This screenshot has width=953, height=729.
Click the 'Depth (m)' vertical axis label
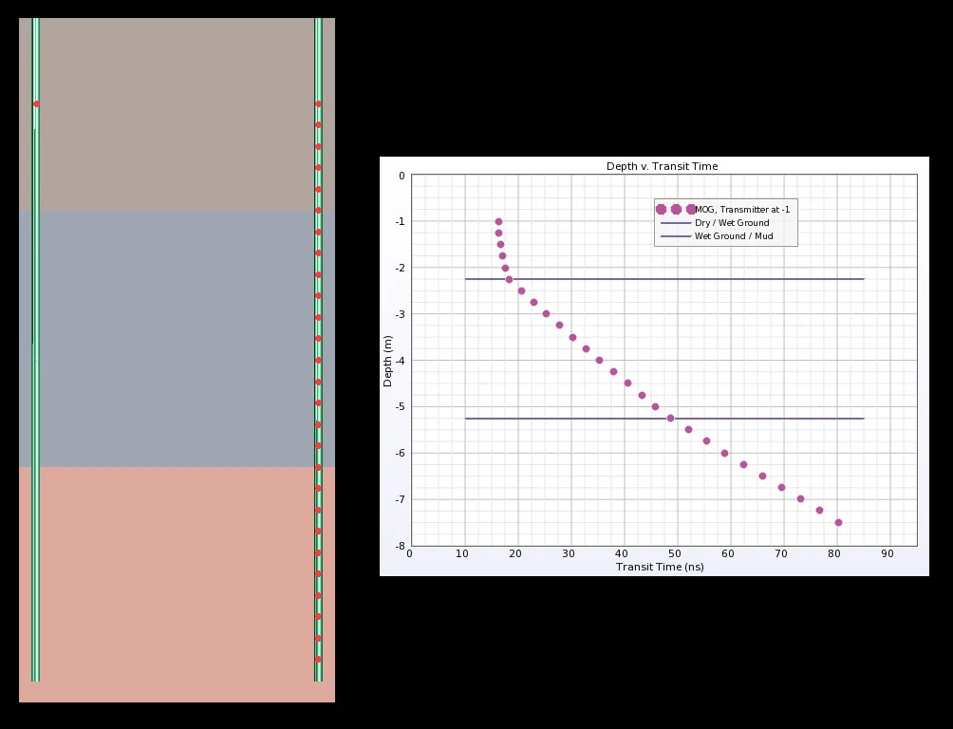pyautogui.click(x=387, y=361)
